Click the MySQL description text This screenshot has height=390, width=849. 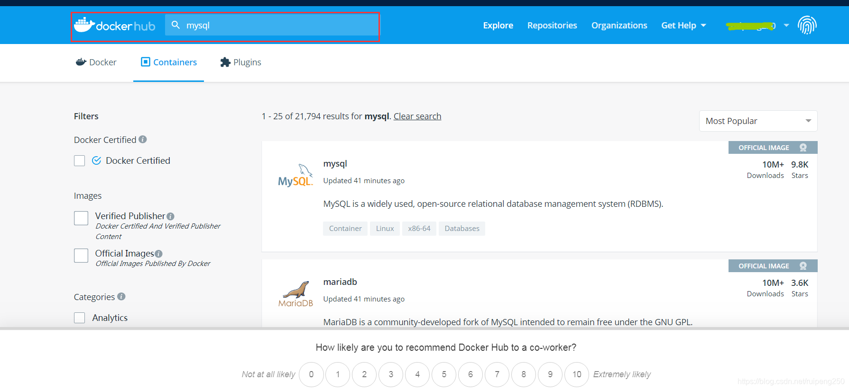coord(493,204)
